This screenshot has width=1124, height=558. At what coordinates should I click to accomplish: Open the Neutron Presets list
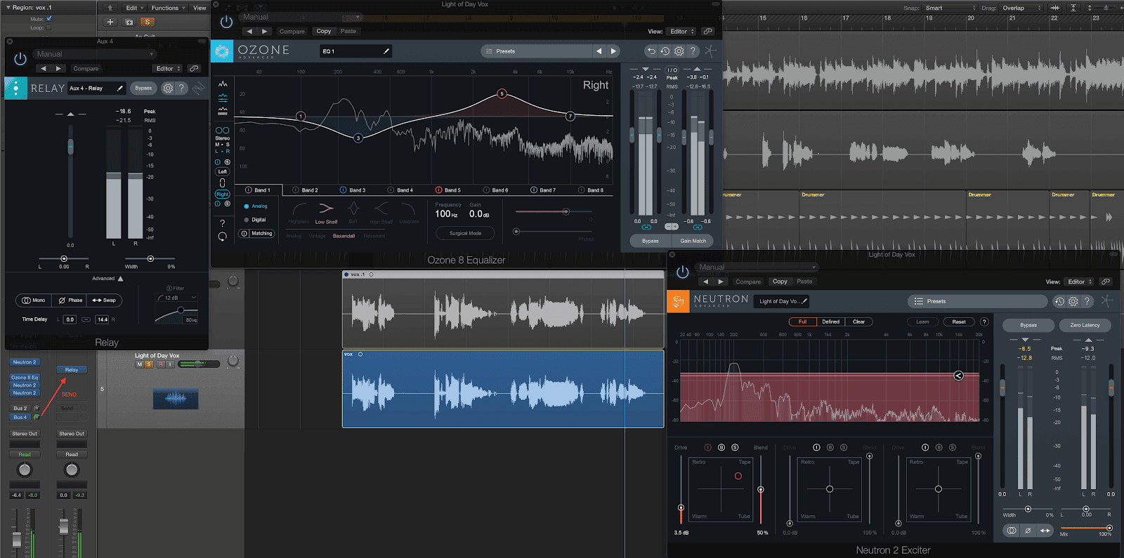coord(977,301)
